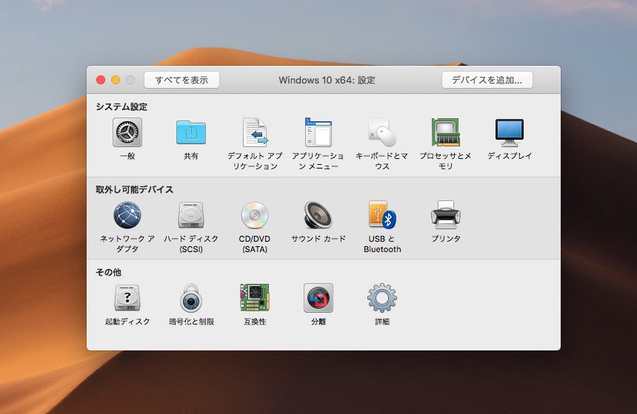This screenshot has height=414, width=637.
Task: Click the すべてを表示 button
Action: (x=181, y=80)
